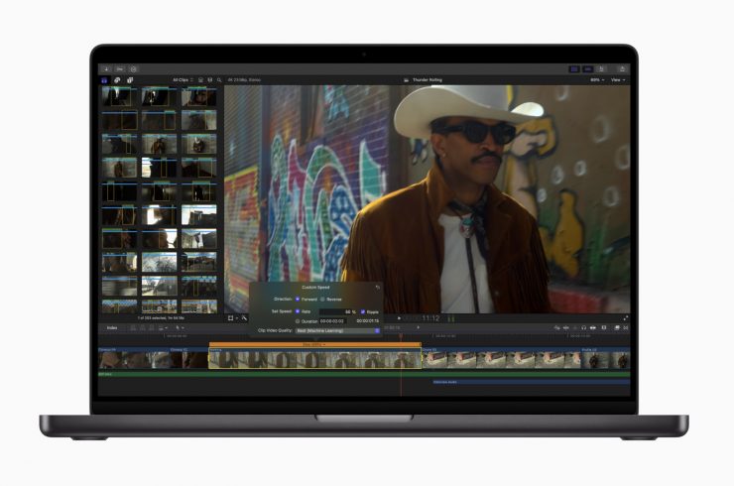Select the Duration radio button

pyautogui.click(x=297, y=321)
